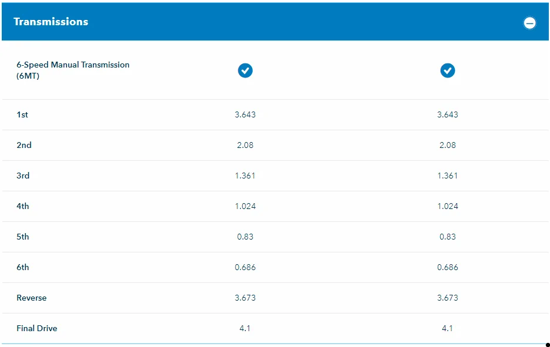
Task: Click the blue Transmissions header bar
Action: tap(275, 22)
